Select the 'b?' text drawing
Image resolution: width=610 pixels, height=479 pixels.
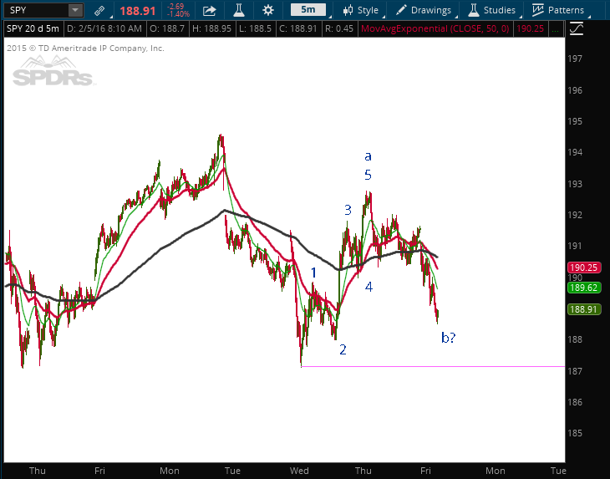tap(448, 338)
